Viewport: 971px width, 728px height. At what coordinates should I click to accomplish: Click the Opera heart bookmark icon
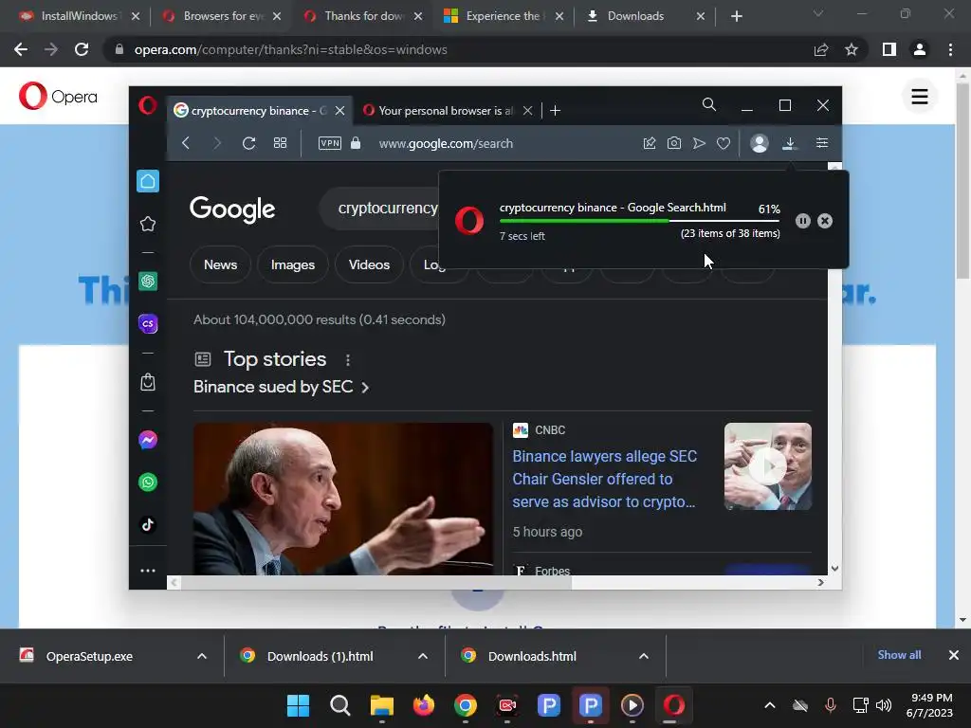pos(724,144)
